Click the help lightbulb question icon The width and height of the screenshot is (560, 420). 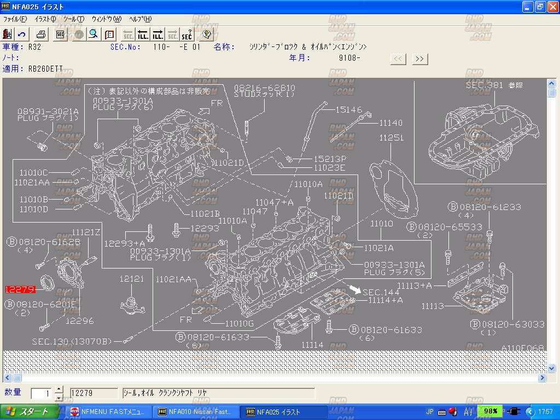coord(206,34)
